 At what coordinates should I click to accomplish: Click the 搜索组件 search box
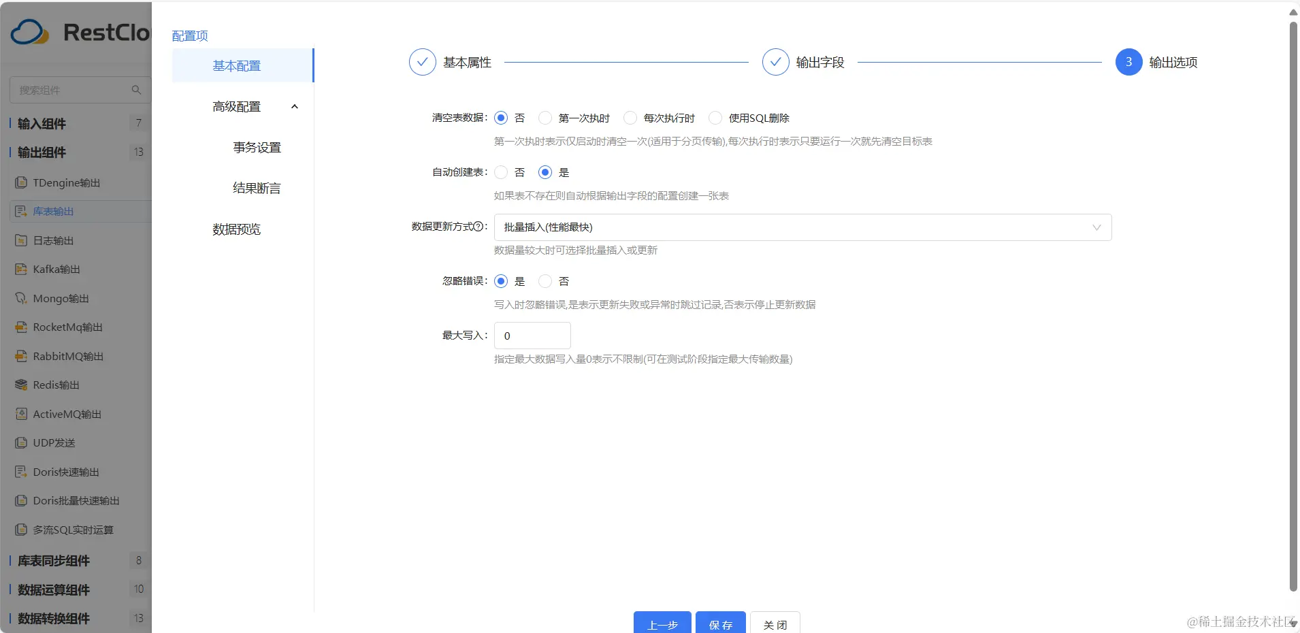[x=80, y=90]
